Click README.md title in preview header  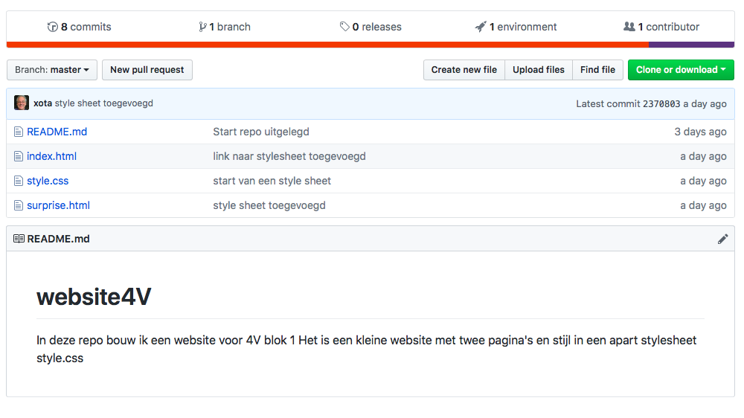(x=58, y=239)
